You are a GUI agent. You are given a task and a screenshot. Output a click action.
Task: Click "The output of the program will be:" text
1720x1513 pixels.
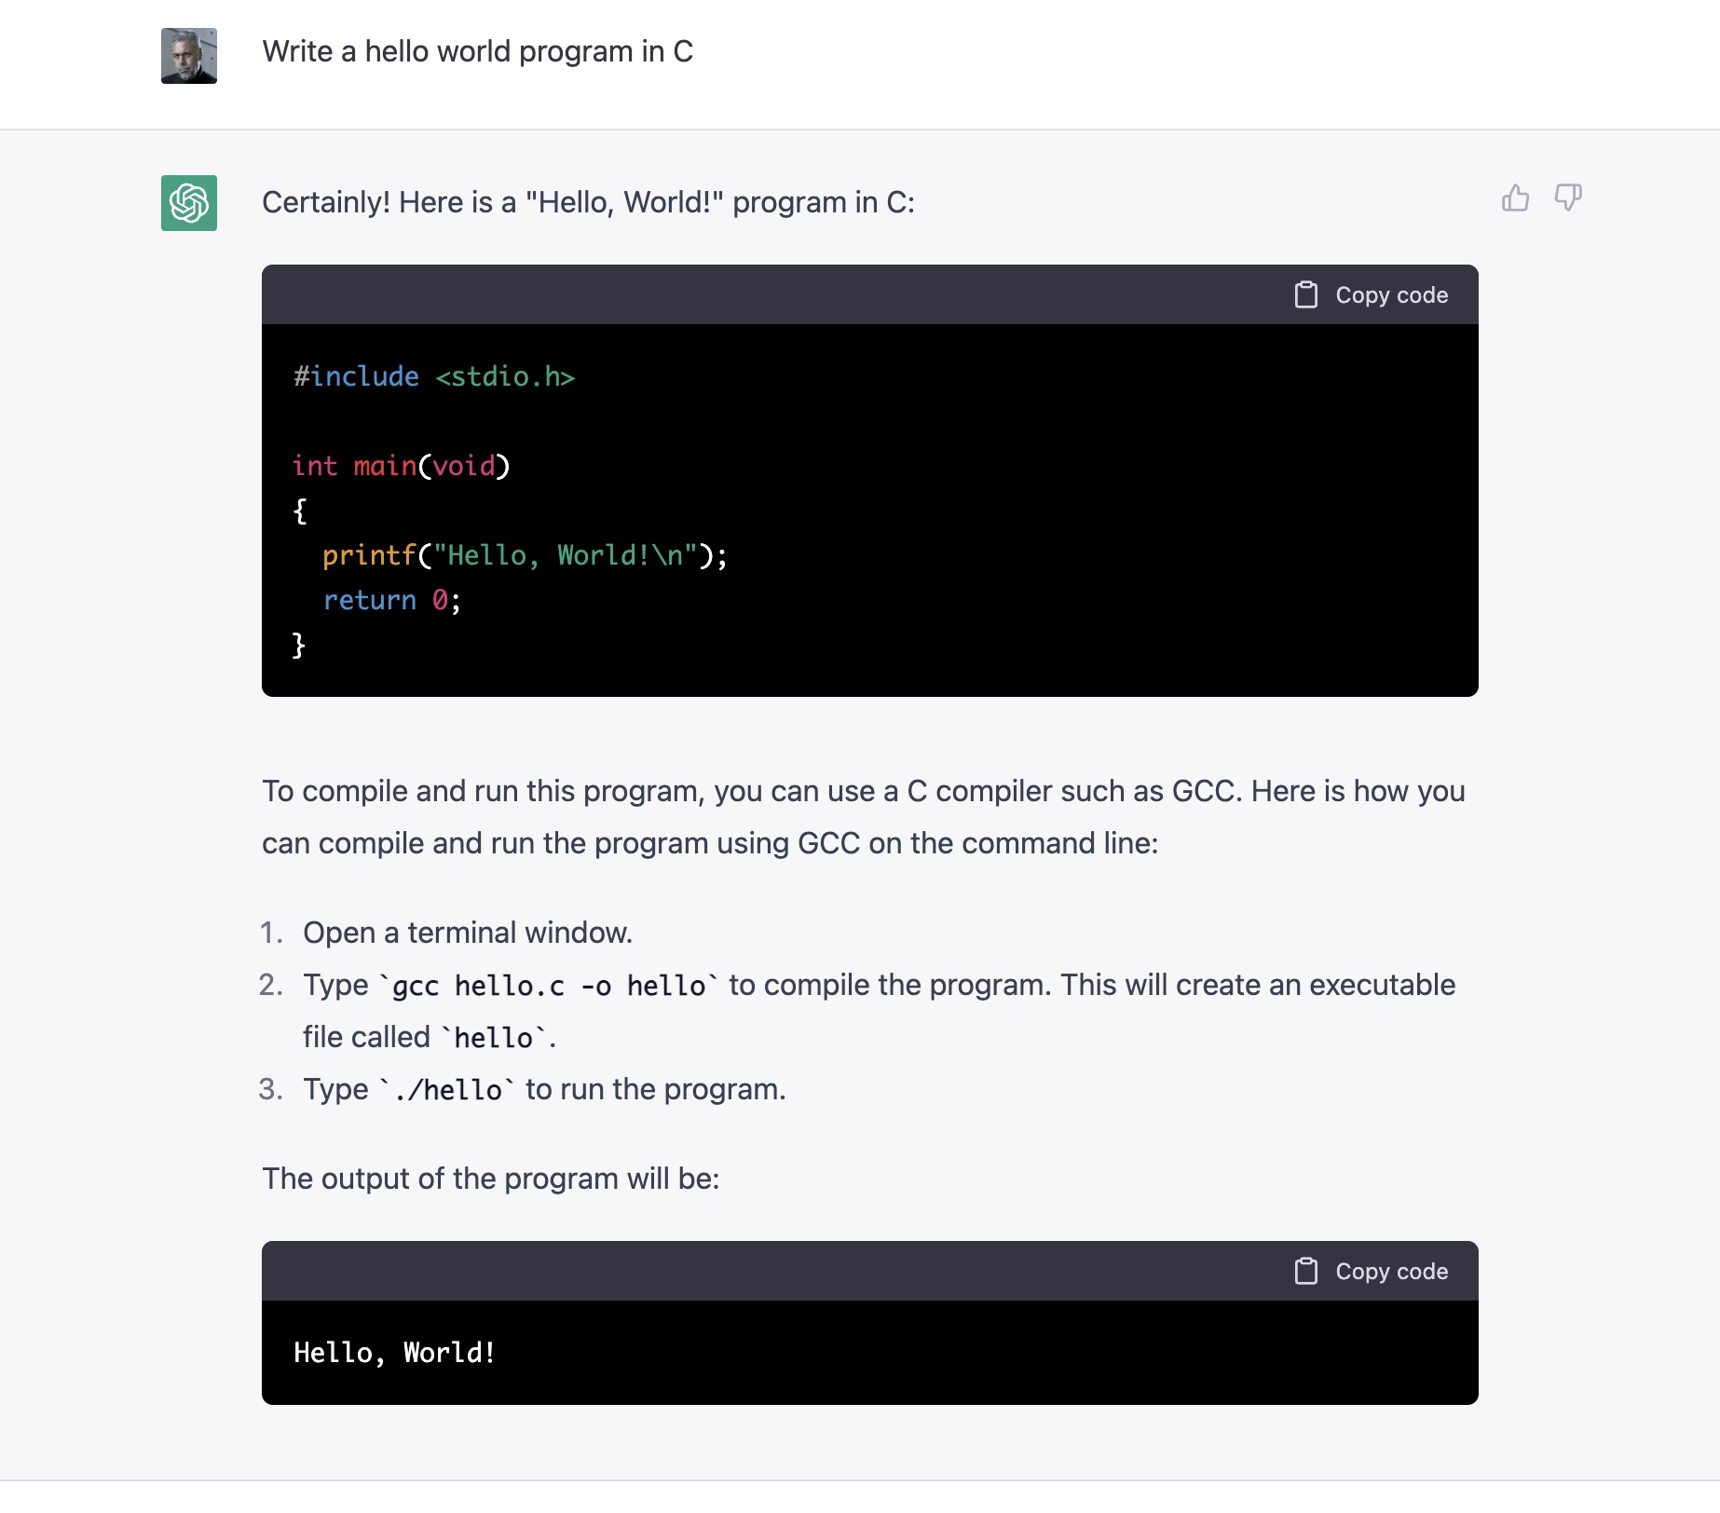[x=490, y=1179]
